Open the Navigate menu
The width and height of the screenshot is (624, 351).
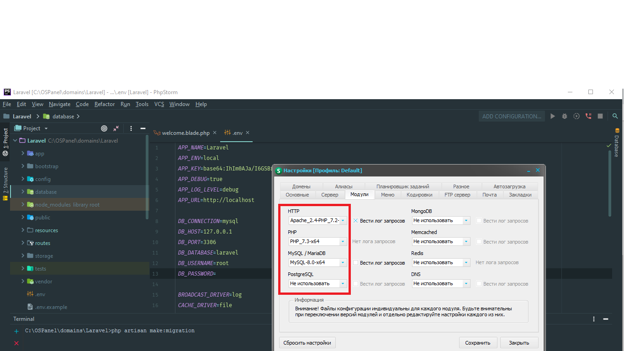[x=59, y=104]
